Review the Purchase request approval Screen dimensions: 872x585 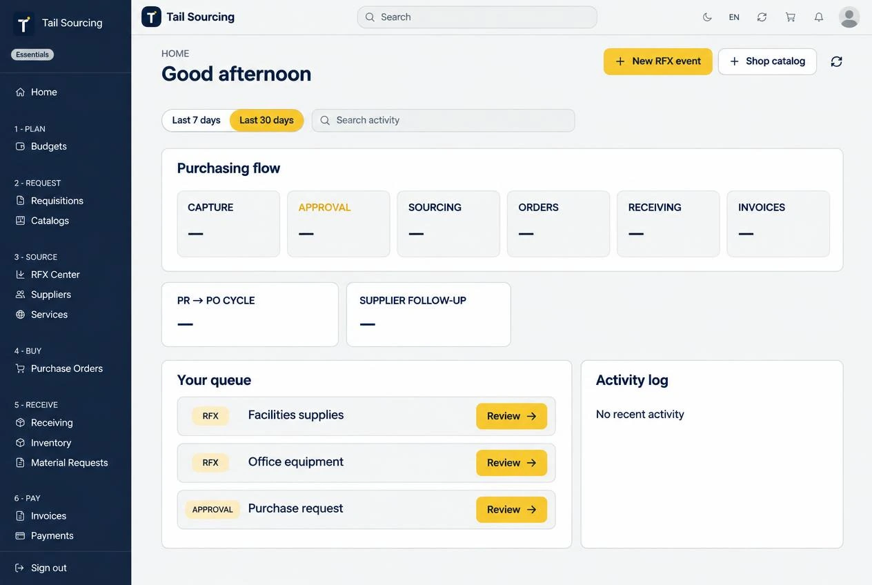(x=511, y=510)
